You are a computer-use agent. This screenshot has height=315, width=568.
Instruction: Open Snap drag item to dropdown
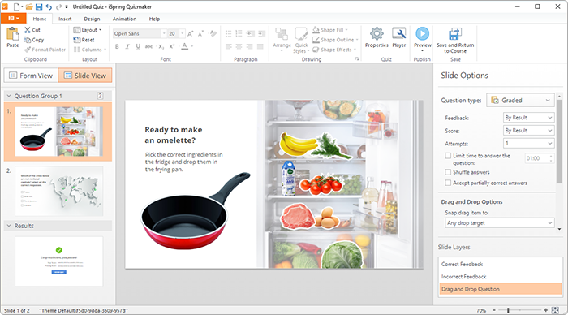tap(500, 223)
